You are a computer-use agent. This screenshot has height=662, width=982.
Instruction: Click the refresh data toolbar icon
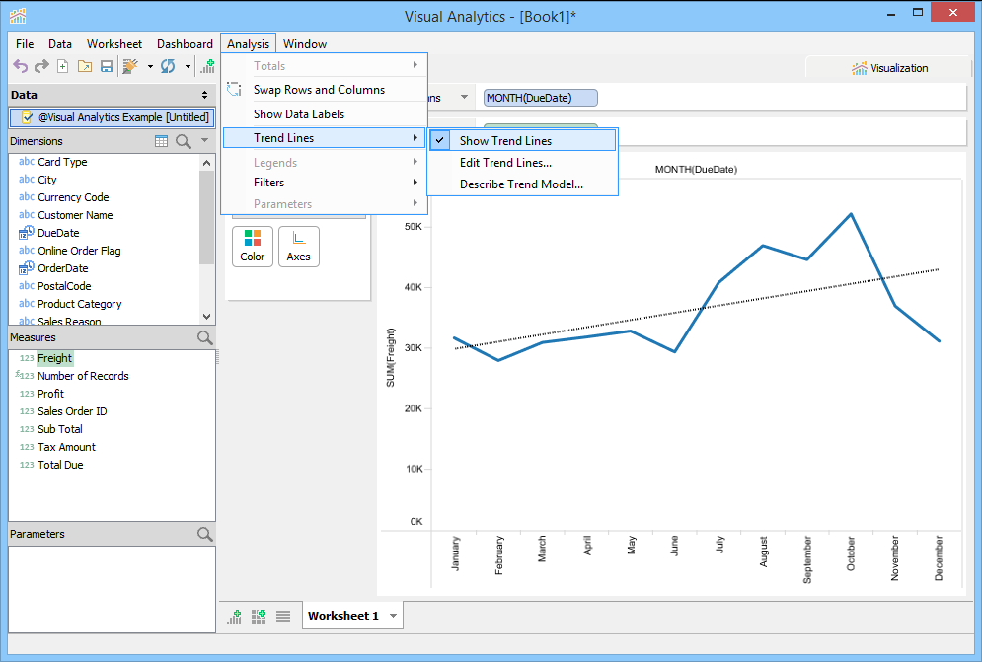[167, 66]
